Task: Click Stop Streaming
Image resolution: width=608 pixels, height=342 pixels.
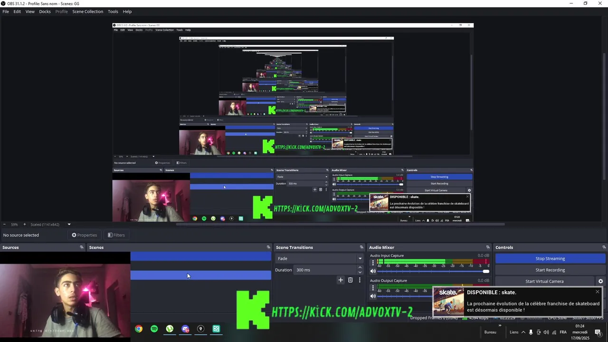Action: [550, 258]
